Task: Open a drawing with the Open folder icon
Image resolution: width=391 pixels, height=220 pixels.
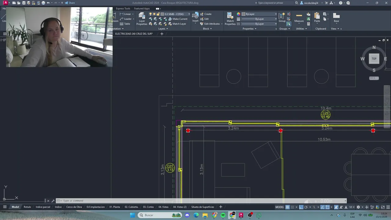Action: 19,3
